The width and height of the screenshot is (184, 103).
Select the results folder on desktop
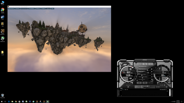(x=3, y=53)
